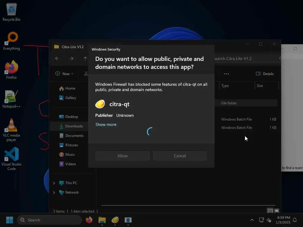Switch to large thumbnails view icon
The width and height of the screenshot is (303, 227).
tap(277, 211)
